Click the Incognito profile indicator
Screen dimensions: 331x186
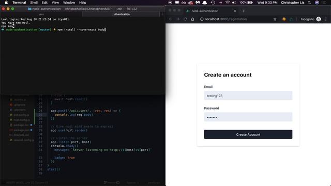(x=310, y=19)
